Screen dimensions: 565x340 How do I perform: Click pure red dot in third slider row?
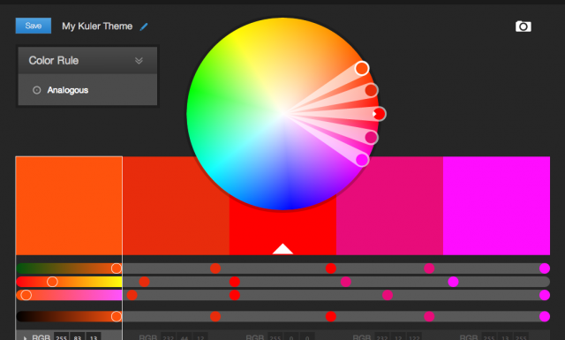tap(235, 295)
